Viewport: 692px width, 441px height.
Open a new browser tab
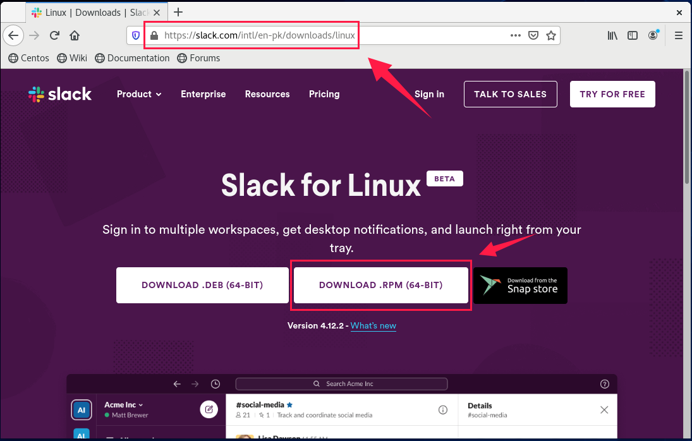[x=178, y=13]
